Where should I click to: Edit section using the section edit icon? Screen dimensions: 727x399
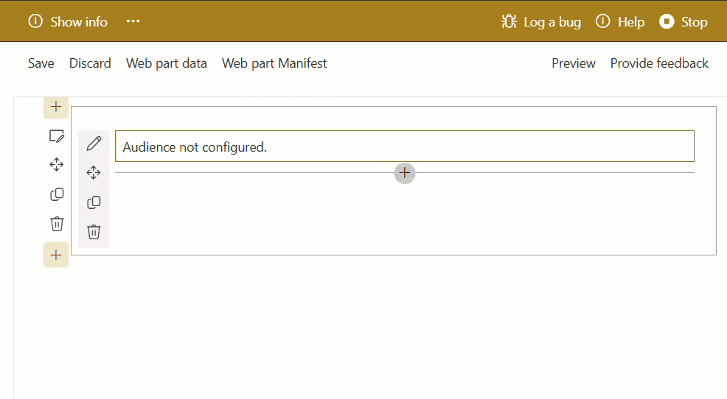click(57, 136)
